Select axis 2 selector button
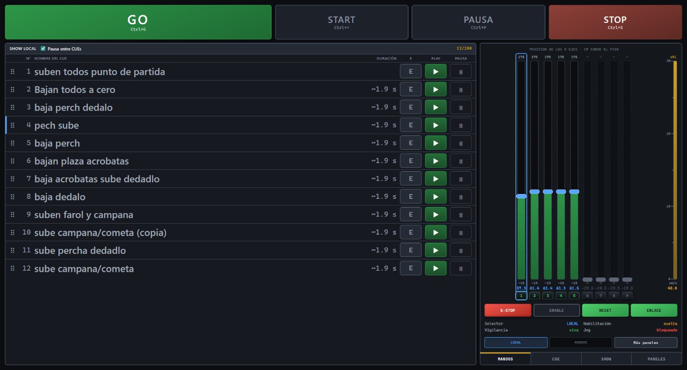 click(x=534, y=296)
